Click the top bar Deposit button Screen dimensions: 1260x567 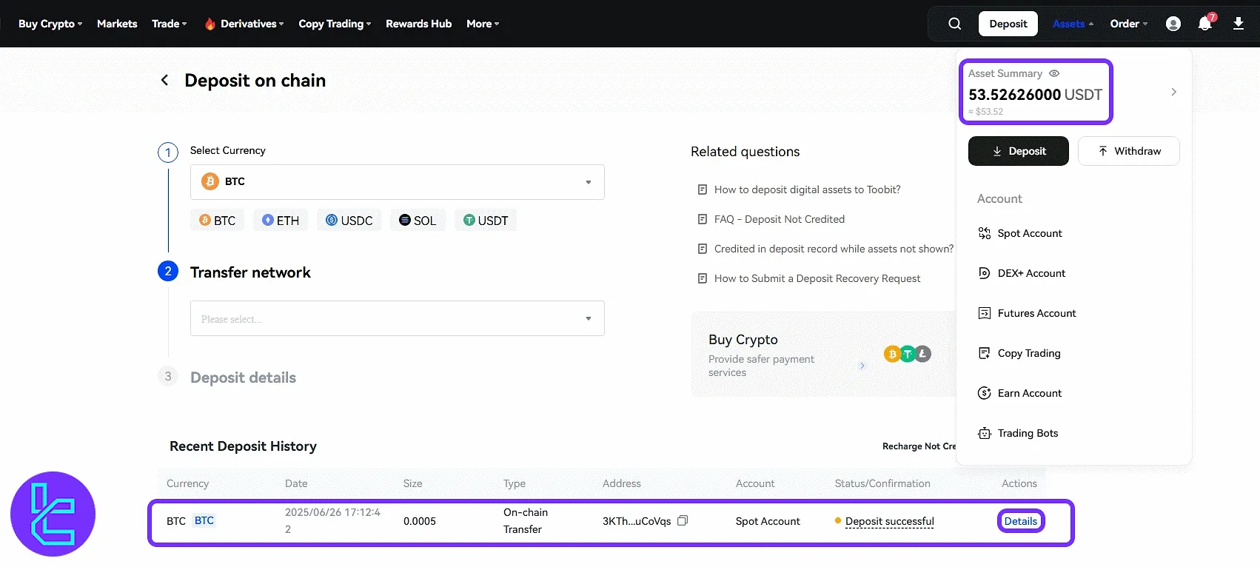1008,24
